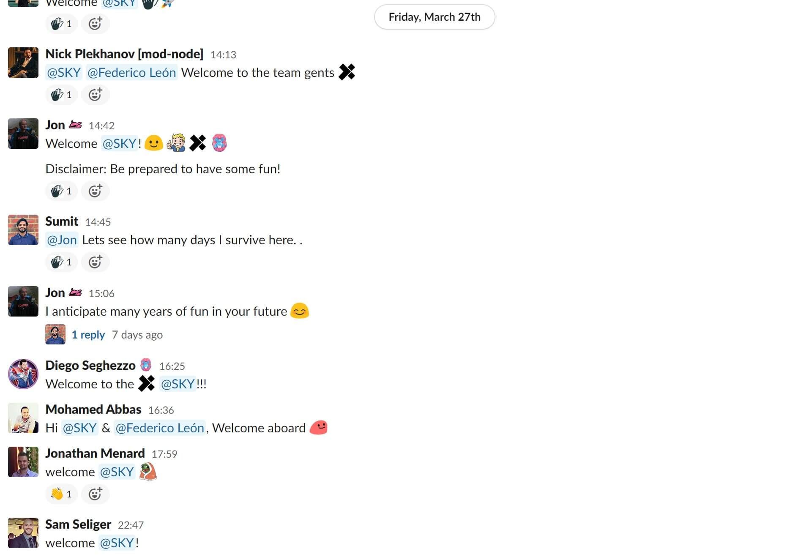Click the thread replier avatar beside 1 reply

coord(55,334)
